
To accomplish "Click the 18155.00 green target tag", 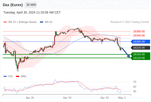I will click(141, 54).
